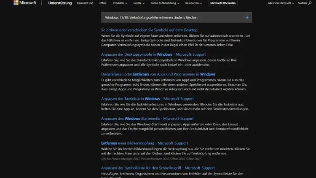The height and width of the screenshot is (178, 316).
Task: Open the Alles von Microsoft dropdown
Action: click(x=281, y=3)
